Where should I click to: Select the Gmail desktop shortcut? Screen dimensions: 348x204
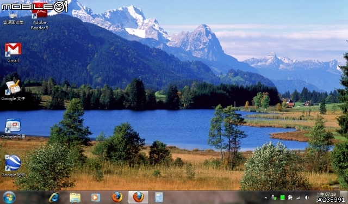tap(13, 53)
